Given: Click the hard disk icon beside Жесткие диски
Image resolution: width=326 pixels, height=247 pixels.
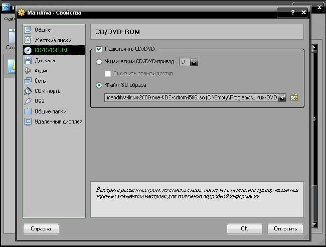Looking at the screenshot, I should [x=28, y=40].
